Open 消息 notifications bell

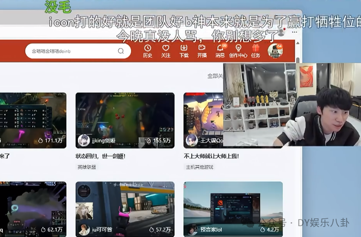[x=220, y=51]
